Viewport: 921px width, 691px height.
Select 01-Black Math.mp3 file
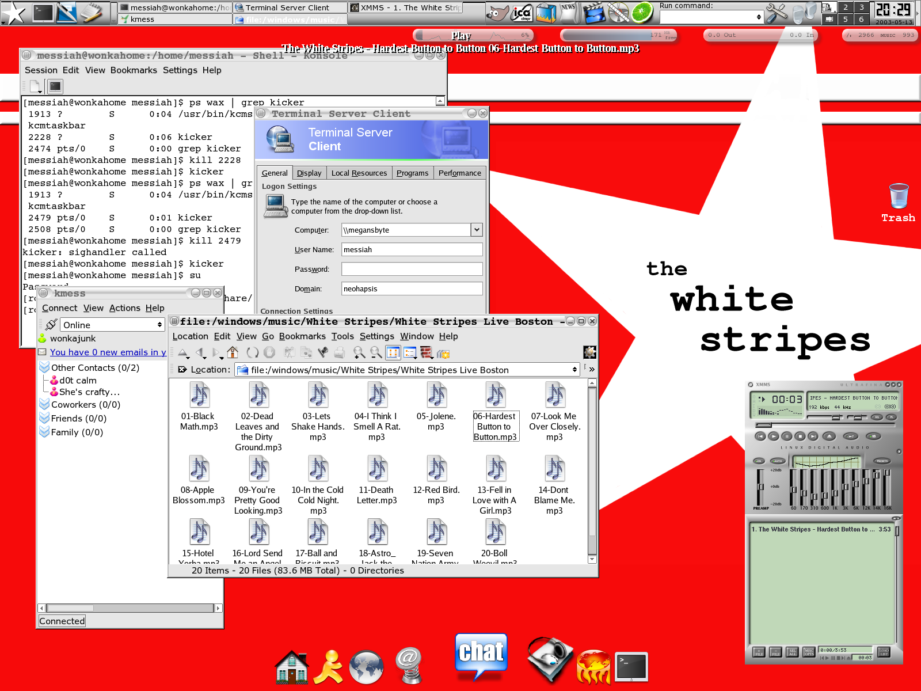pos(199,407)
